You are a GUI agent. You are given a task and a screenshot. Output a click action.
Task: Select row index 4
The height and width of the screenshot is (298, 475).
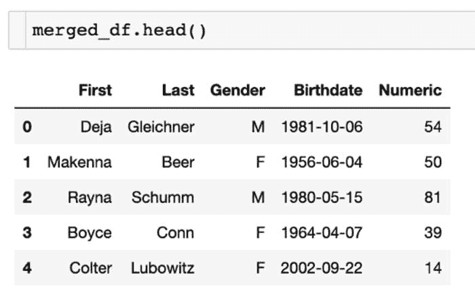click(26, 268)
